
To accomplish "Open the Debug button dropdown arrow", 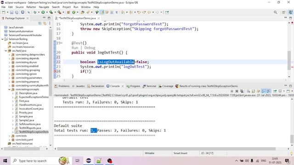I will 39,12.
